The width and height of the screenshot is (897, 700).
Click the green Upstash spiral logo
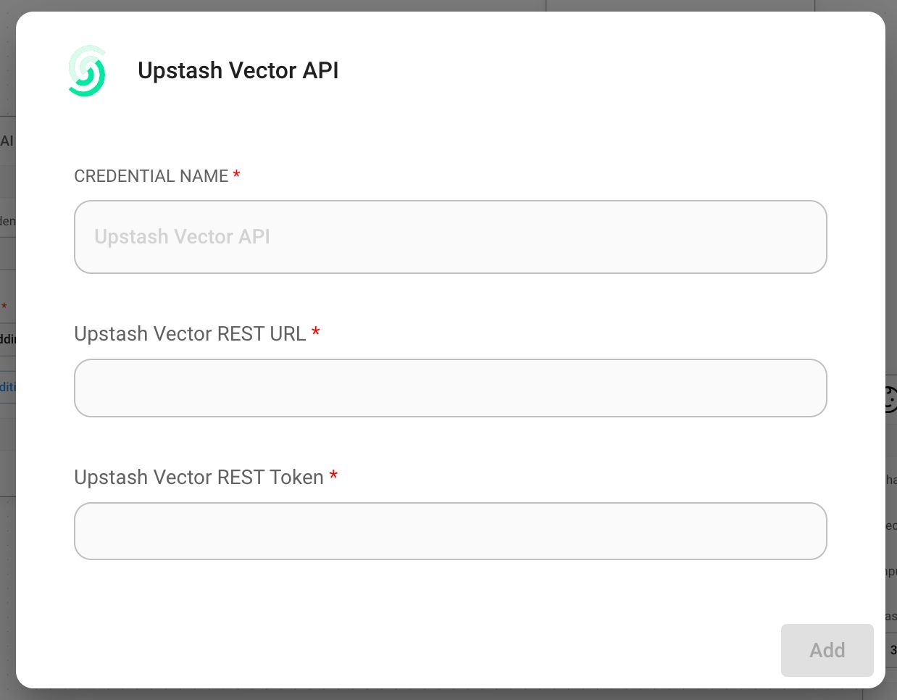click(x=87, y=71)
